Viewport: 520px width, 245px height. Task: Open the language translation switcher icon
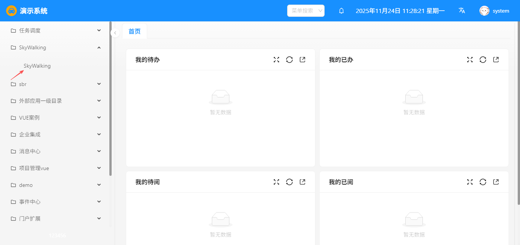(462, 11)
